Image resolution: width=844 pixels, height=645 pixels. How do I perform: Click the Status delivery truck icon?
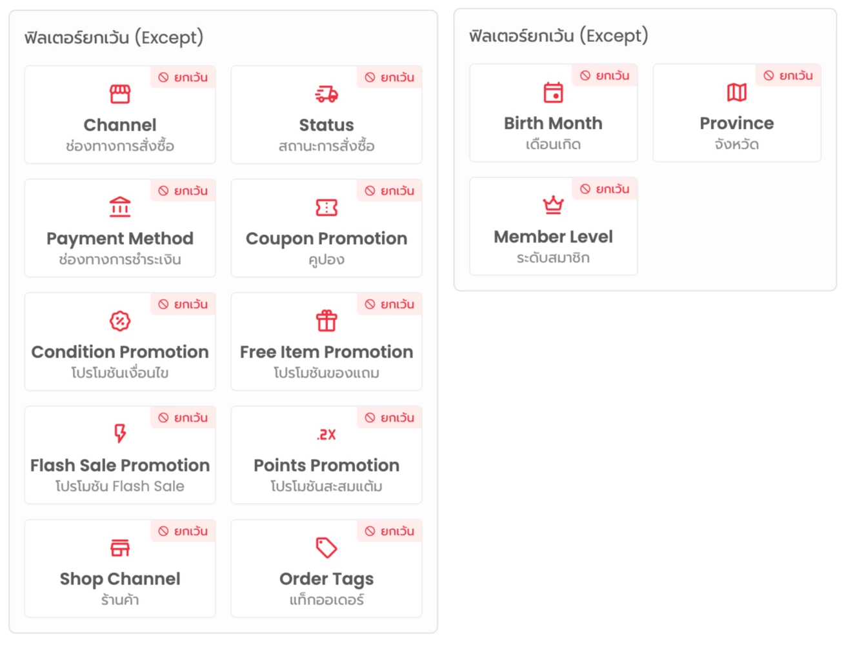point(327,94)
